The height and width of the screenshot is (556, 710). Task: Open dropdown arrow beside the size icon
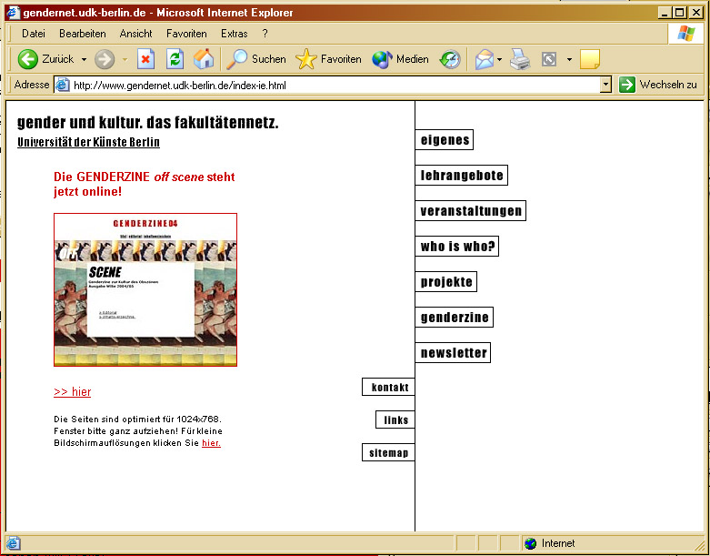(569, 59)
